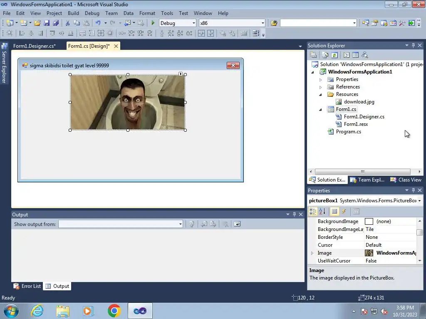
Task: Switch to the Class View tab
Action: (406, 180)
